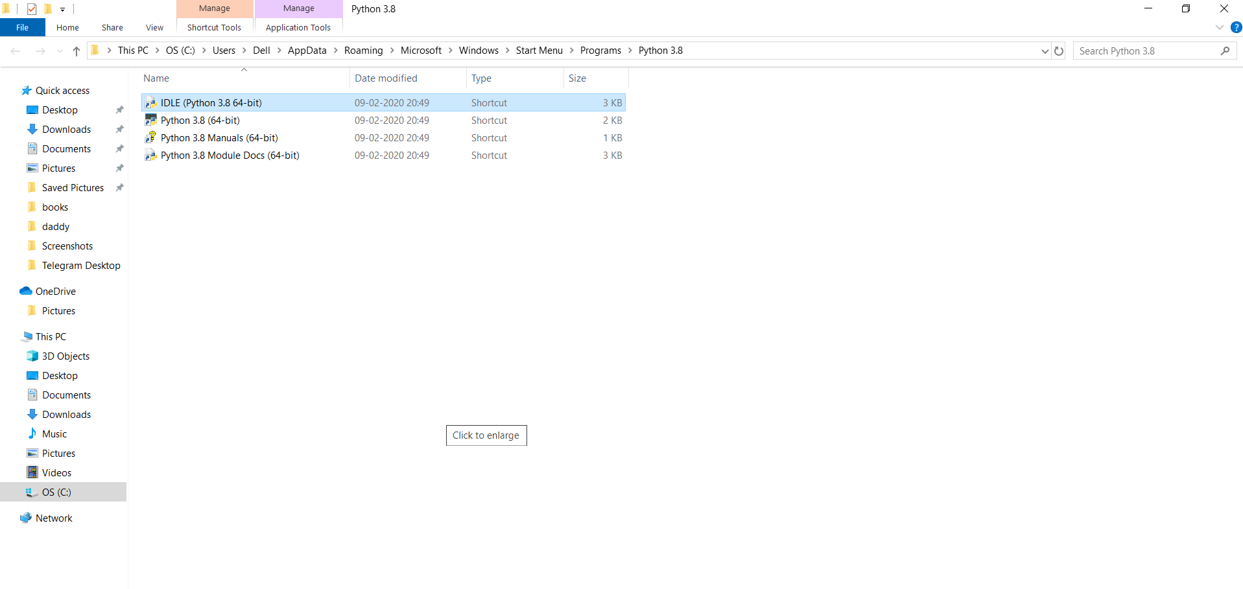Expand the chevron after This PC in breadcrumb
Viewport: 1243px width, 589px height.
point(157,51)
